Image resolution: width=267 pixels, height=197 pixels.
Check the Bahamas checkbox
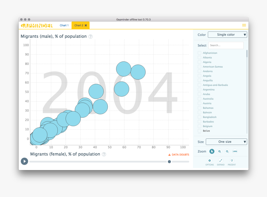coord(199,108)
